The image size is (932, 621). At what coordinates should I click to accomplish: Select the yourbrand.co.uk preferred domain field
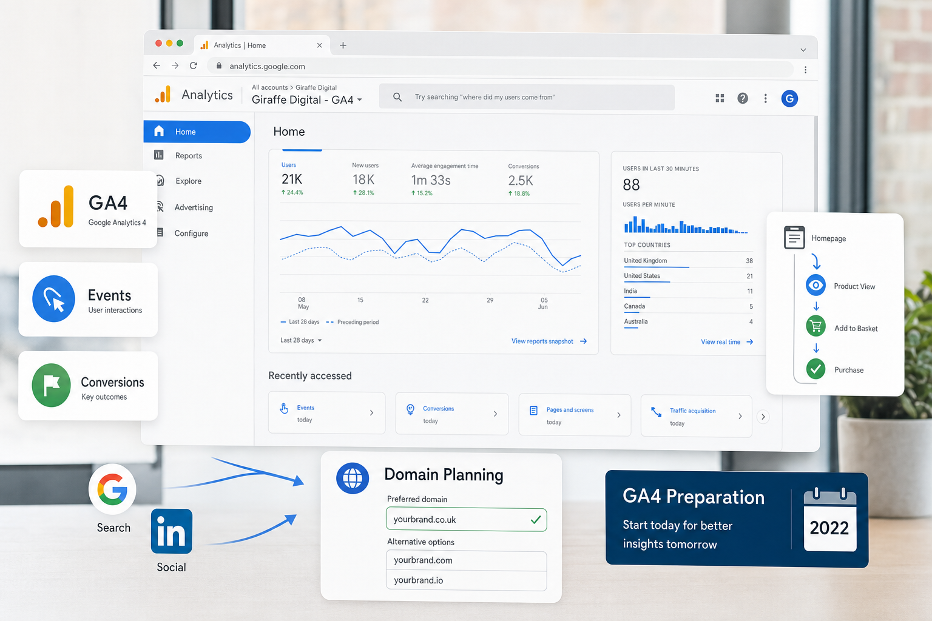coord(466,520)
